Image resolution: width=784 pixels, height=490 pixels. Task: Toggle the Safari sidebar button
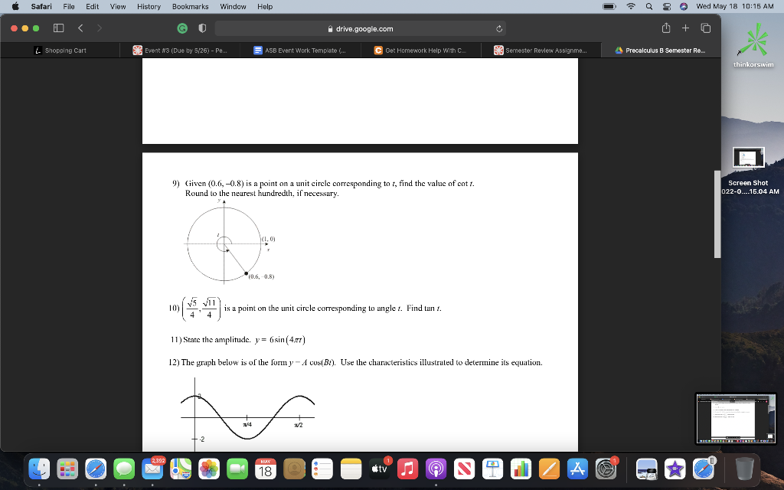pyautogui.click(x=58, y=28)
